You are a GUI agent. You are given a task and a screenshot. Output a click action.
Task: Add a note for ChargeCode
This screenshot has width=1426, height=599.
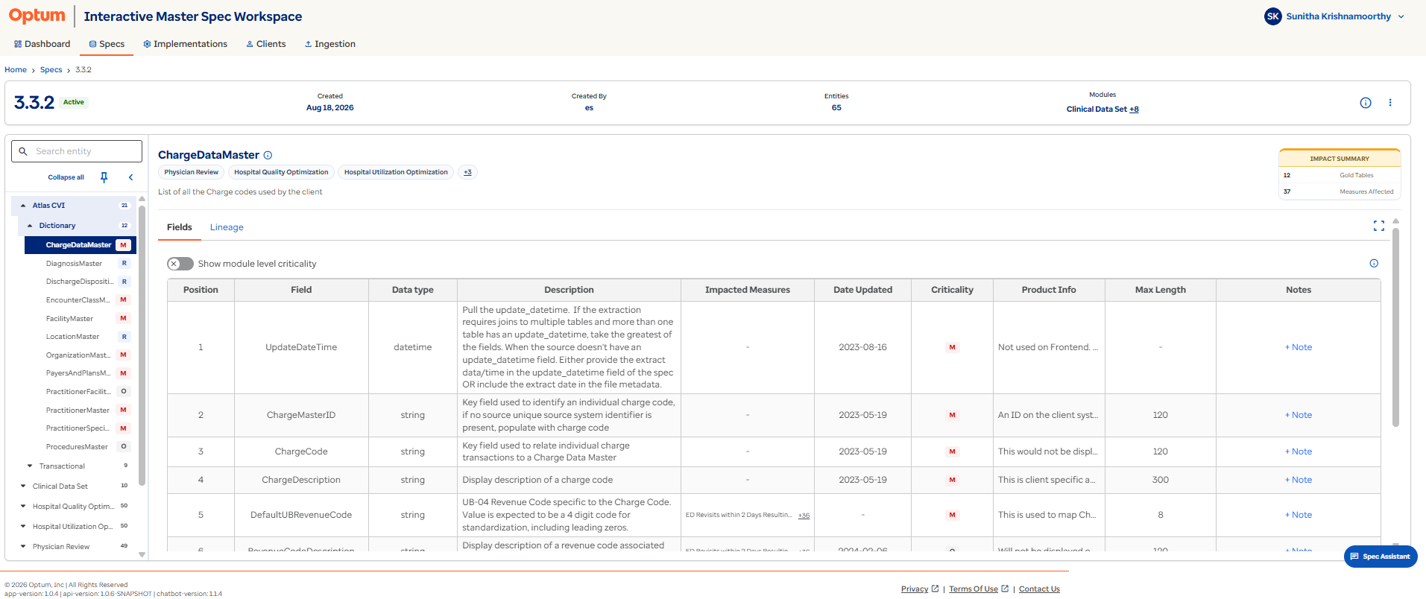(1299, 452)
